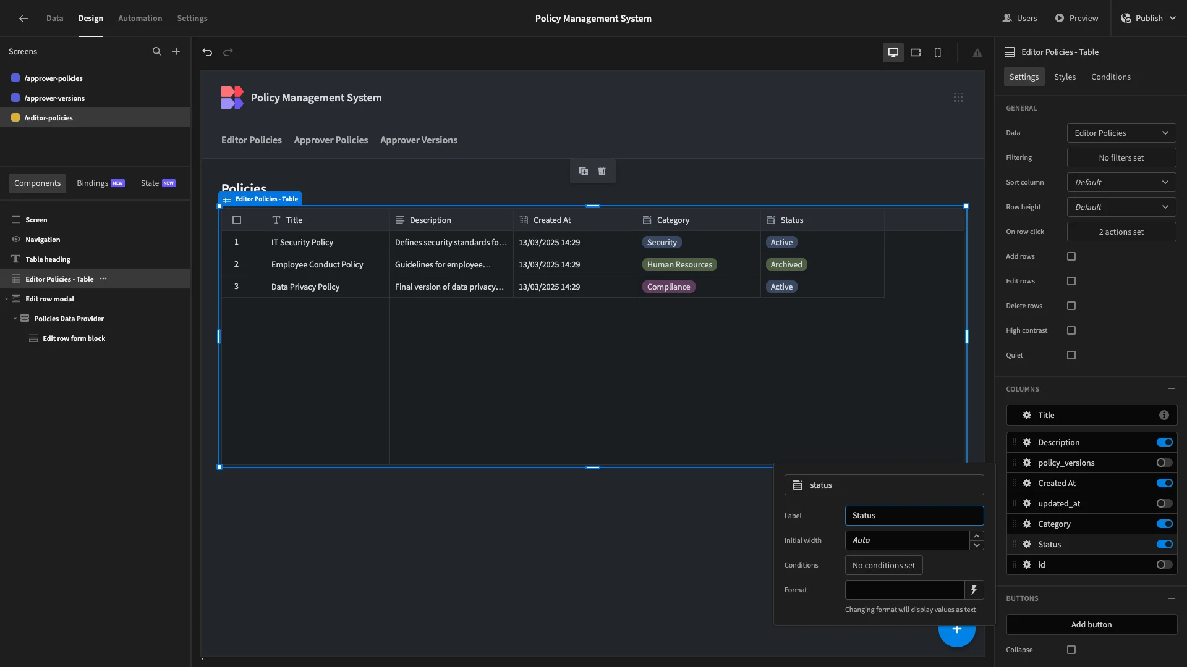Toggle Description column visibility
Screen dimensions: 1187x667
[1165, 442]
